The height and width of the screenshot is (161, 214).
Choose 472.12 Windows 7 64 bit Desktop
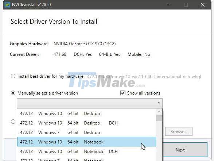coord(86,132)
